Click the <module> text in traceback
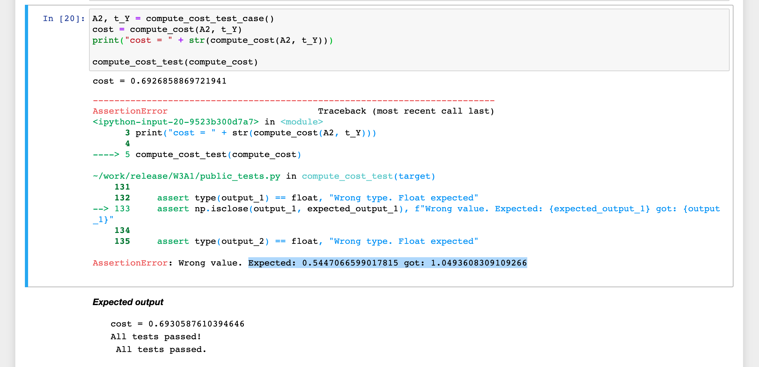 tap(302, 122)
